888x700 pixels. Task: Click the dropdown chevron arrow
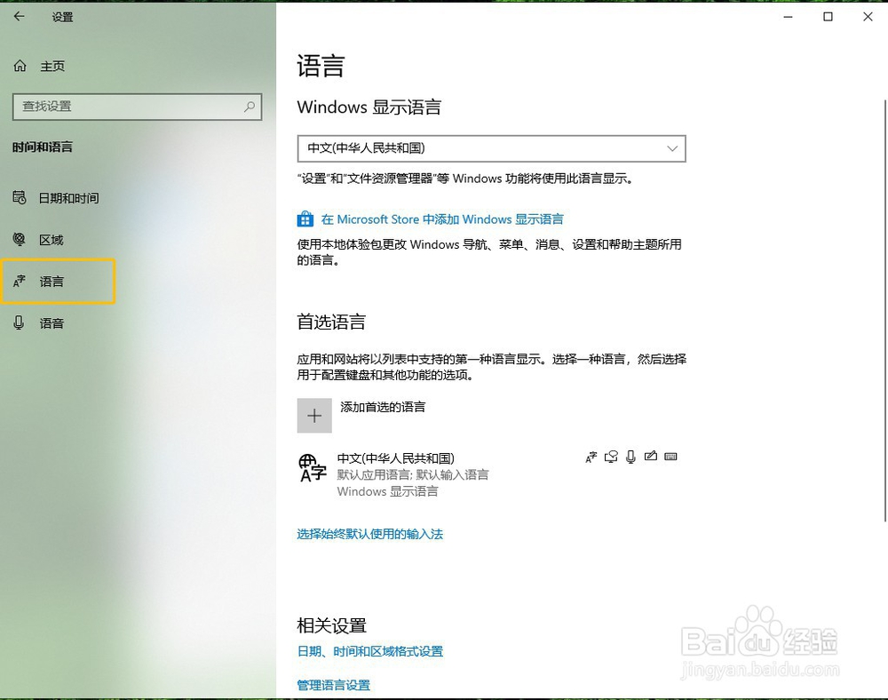(x=672, y=148)
